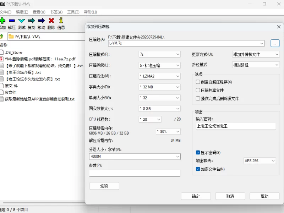Select file 【来了就能下载和观看的论坛，纯免费！】.txt
Image resolution: width=284 pixels, height=213 pixels.
pyautogui.click(x=43, y=66)
